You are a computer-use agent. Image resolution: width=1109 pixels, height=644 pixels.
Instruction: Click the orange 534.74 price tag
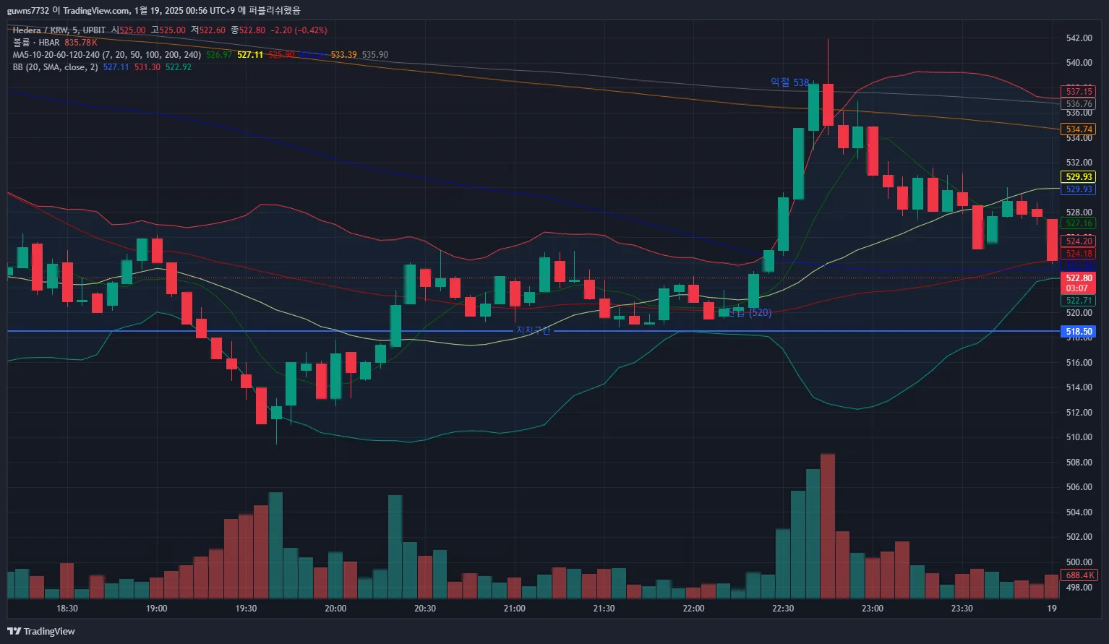click(x=1079, y=129)
